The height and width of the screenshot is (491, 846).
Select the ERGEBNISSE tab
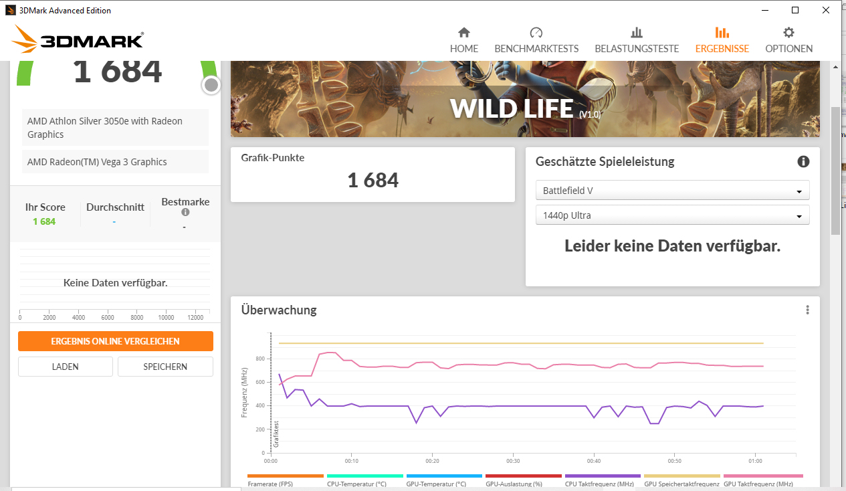point(722,40)
